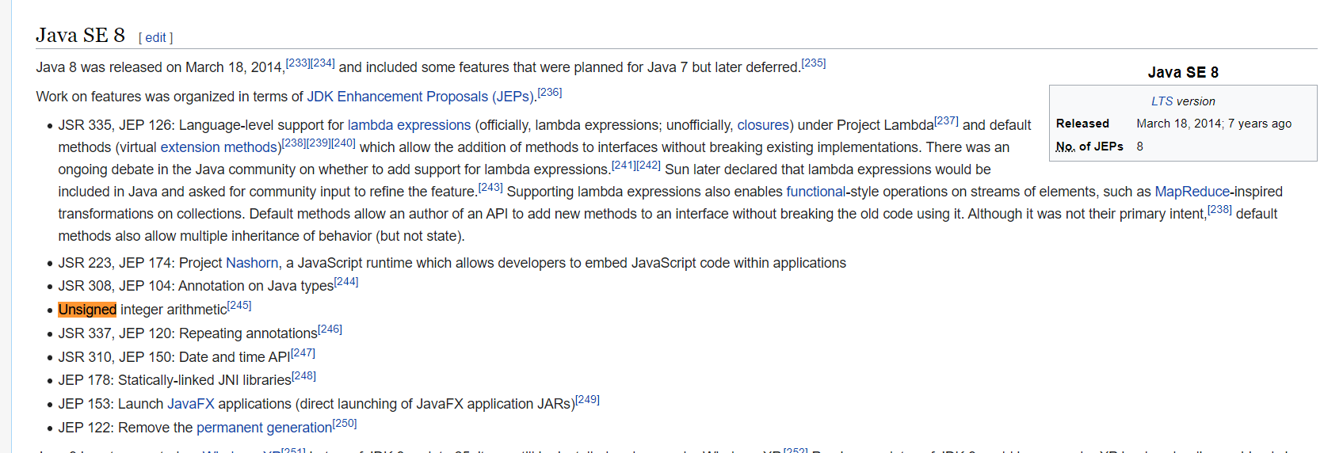Open citation [247] after Date and time API
1324x453 pixels.
click(x=303, y=352)
